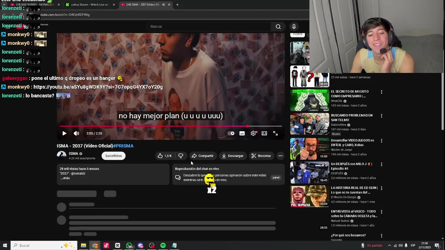Toggle subtitles (CC) in the player
This screenshot has height=250, width=445.
[242, 133]
